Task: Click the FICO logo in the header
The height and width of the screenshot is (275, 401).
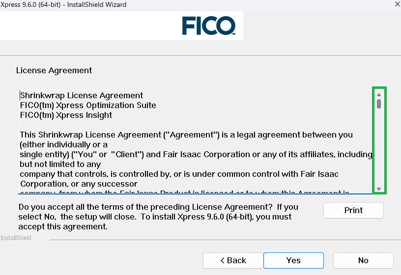Action: [208, 26]
